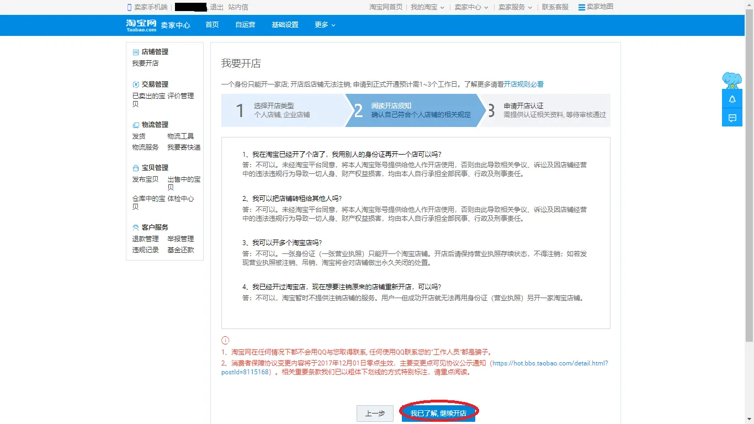The width and height of the screenshot is (754, 424).
Task: Click 卖家中心 title next to the logo
Action: click(176, 25)
